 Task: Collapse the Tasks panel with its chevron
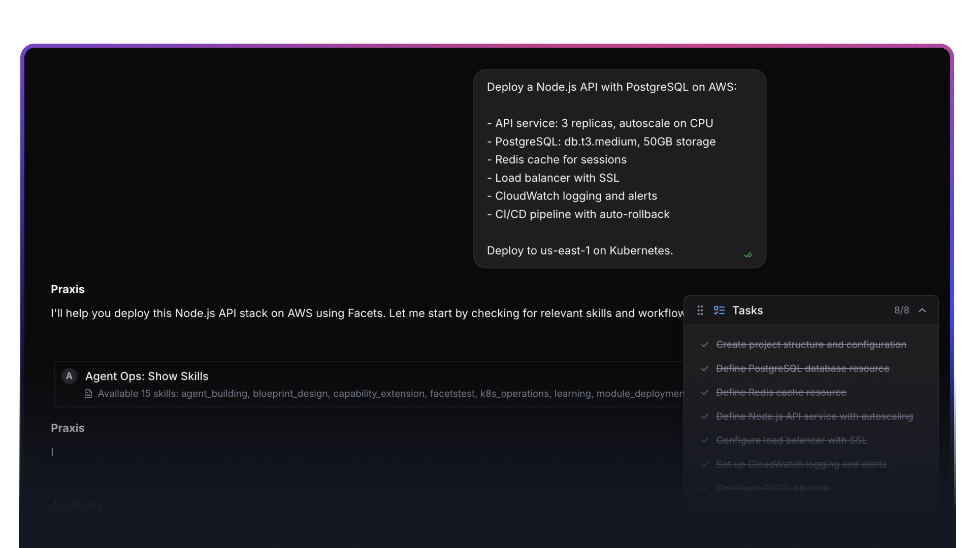[923, 310]
